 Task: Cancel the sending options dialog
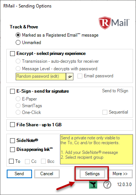pos(47,174)
